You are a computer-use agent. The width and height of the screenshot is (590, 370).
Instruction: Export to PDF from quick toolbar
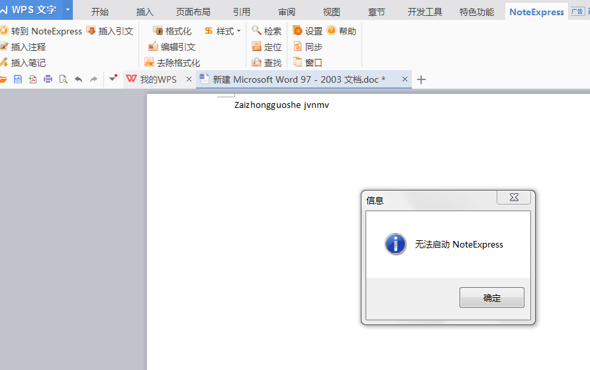tap(32, 79)
